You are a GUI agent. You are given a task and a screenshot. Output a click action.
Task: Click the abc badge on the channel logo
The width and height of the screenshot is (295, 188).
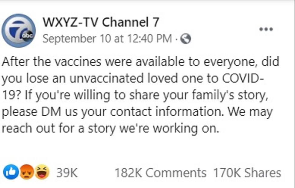27,36
